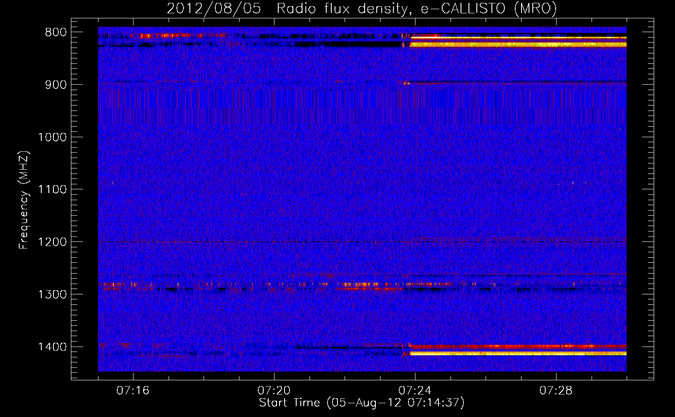Click the 07:24 time tick label
This screenshot has height=417, width=675.
415,391
